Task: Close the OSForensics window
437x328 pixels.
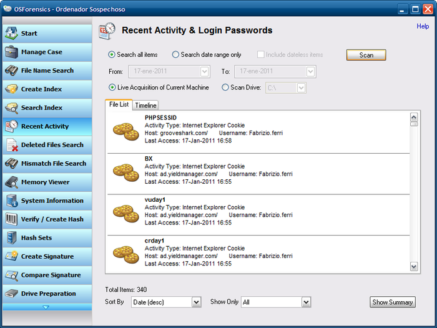Action: (x=428, y=9)
